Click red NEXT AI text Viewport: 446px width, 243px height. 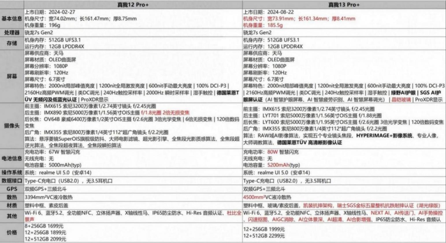380,213
